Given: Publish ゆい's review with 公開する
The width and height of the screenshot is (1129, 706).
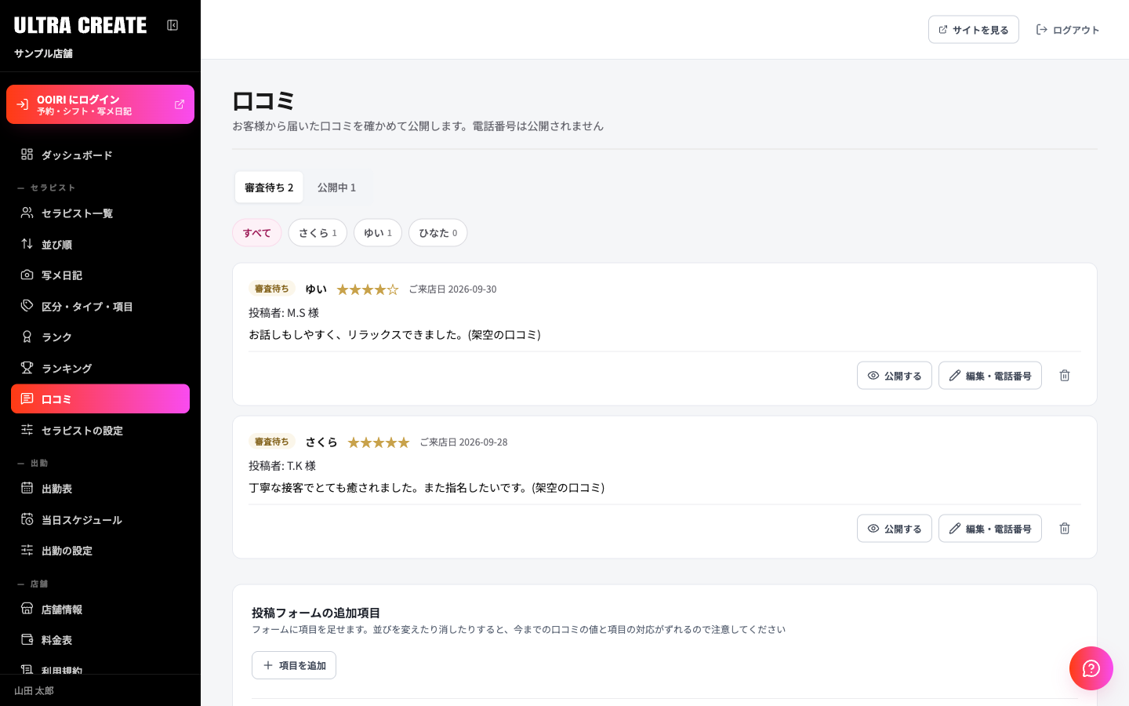Looking at the screenshot, I should (x=895, y=376).
